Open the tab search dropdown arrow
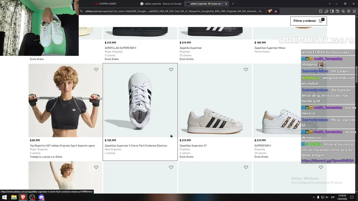This screenshot has width=358, height=201. click(330, 4)
